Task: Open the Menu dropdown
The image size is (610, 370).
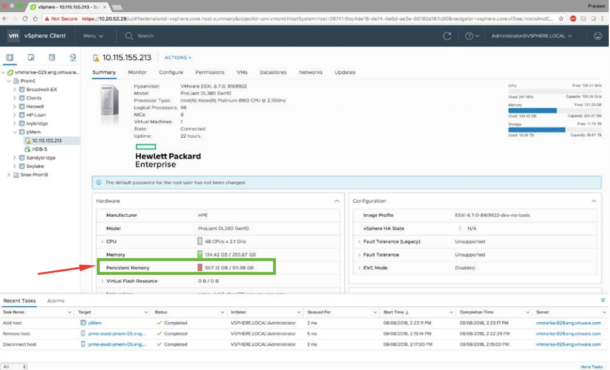Action: (93, 36)
